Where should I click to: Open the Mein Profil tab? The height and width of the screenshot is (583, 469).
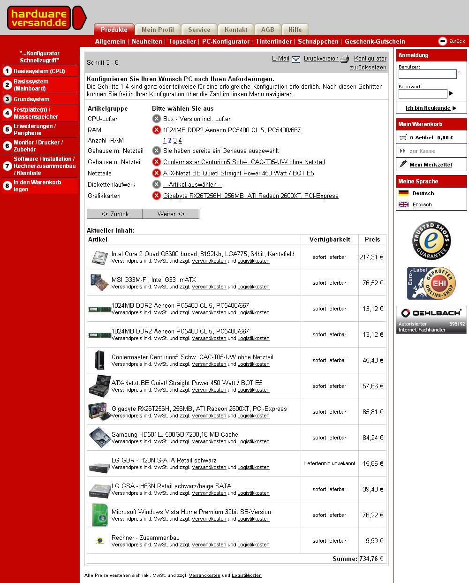coord(158,30)
